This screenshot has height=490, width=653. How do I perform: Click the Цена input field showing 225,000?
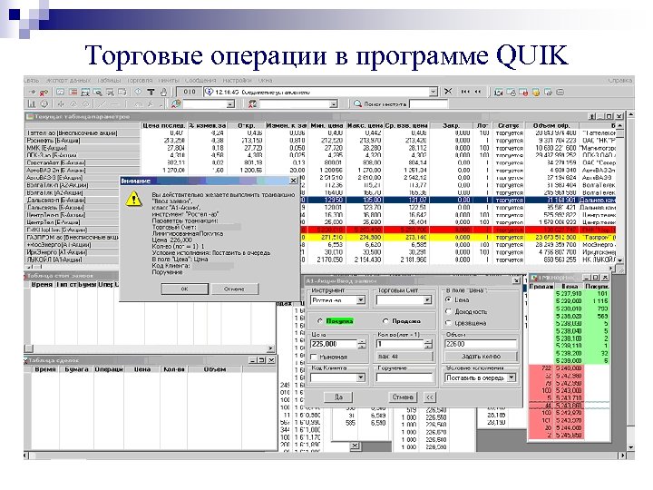[334, 344]
